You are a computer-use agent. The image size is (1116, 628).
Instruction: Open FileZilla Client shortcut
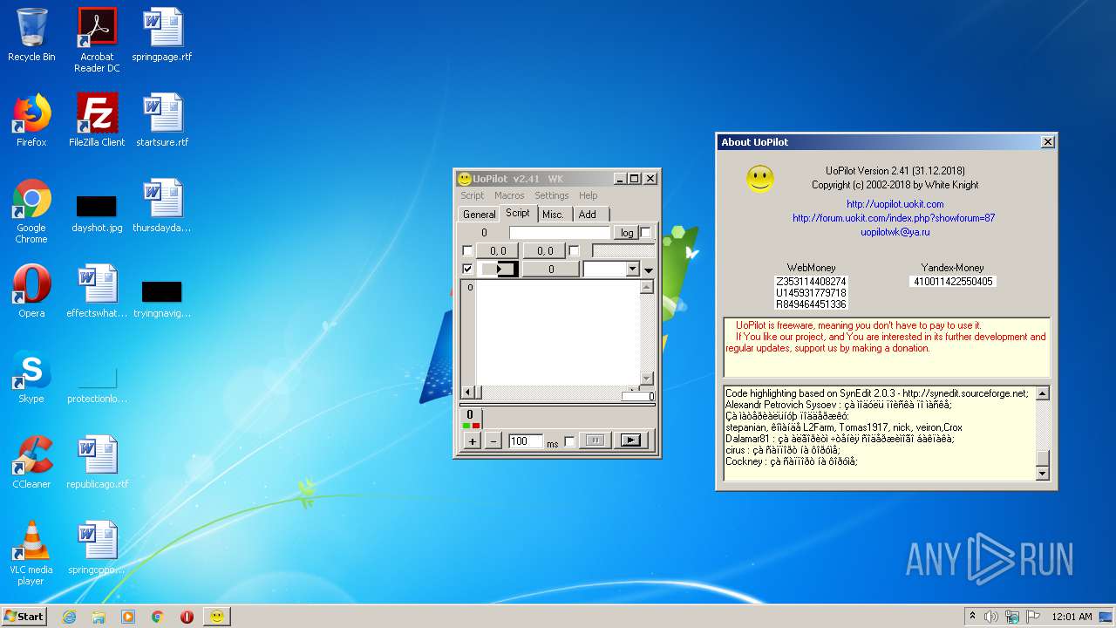tap(97, 120)
